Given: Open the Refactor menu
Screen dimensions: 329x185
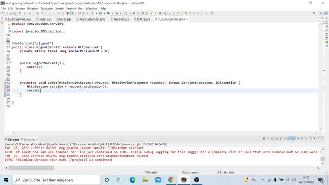Looking at the screenshot, I should [x=33, y=8].
